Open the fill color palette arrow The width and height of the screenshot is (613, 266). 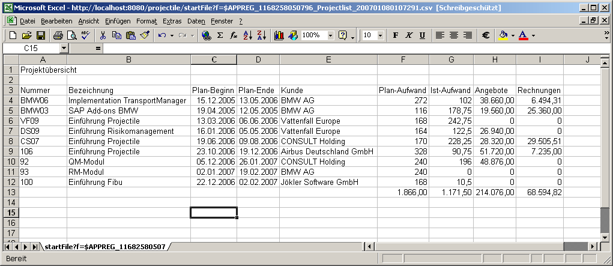click(513, 35)
